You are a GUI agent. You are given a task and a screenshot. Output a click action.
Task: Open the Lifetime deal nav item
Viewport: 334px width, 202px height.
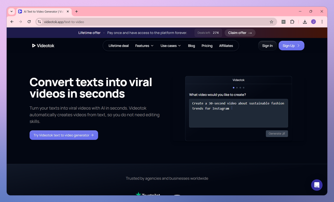[x=119, y=46]
